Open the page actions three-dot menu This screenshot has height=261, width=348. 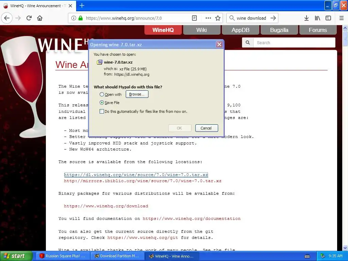point(208,18)
